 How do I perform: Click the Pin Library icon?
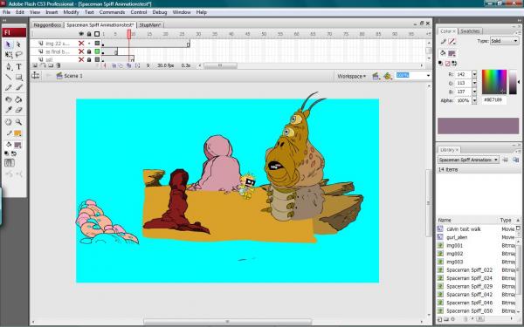pos(506,160)
